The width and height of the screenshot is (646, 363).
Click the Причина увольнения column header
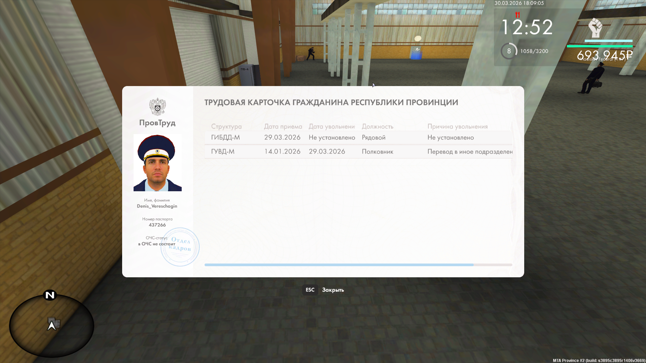pyautogui.click(x=457, y=126)
